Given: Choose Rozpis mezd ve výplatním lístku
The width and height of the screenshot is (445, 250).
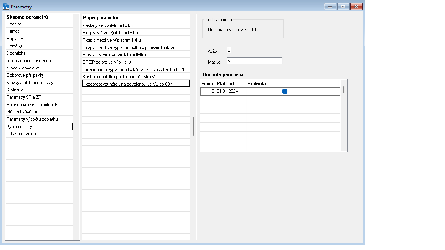Looking at the screenshot, I should (136, 40).
